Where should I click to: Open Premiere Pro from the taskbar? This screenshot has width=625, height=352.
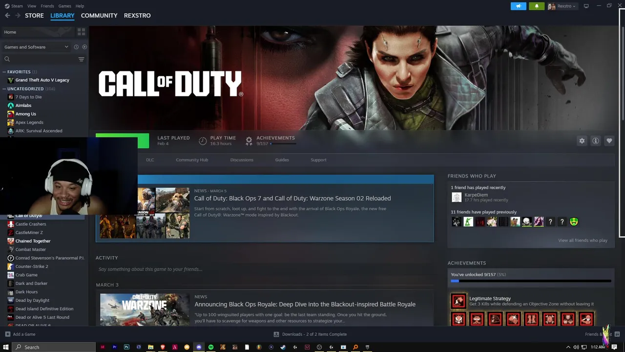(x=114, y=347)
